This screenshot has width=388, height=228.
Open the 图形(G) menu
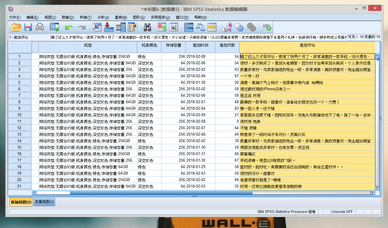(x=139, y=17)
